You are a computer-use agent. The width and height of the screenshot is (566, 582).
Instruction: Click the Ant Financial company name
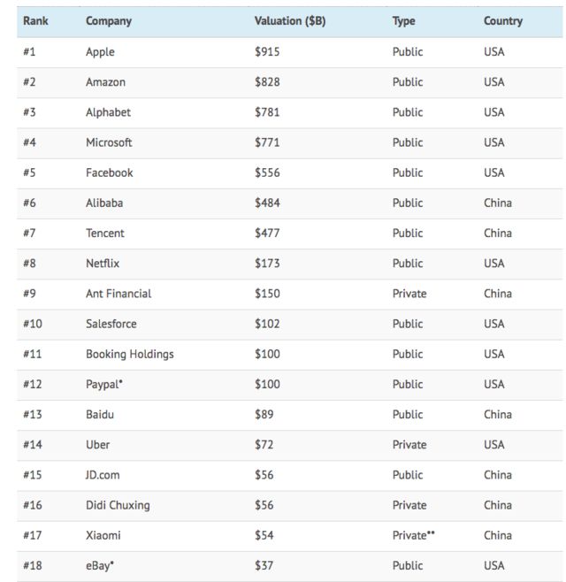119,294
